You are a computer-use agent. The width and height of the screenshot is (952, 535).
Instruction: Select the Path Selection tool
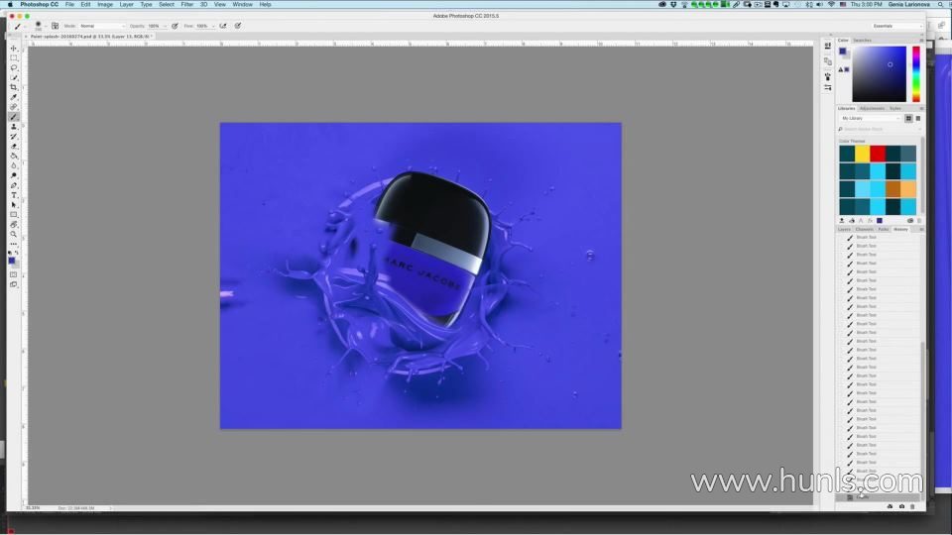[x=13, y=205]
